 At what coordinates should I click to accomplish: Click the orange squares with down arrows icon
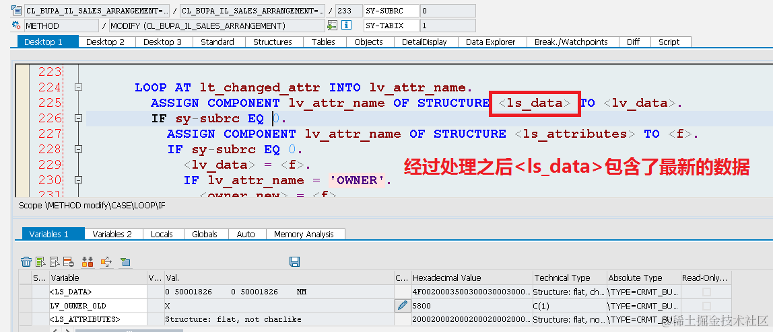[x=88, y=261]
